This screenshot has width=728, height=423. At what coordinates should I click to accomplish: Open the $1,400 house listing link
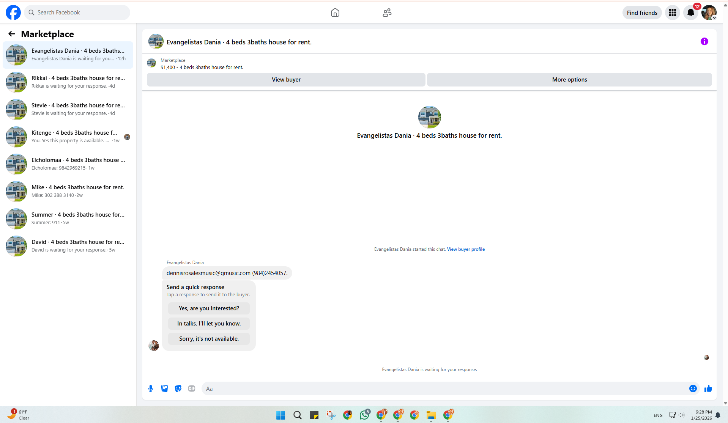pos(202,68)
